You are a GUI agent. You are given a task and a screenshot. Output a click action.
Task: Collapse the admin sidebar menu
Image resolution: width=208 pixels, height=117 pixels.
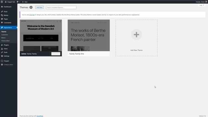pyautogui.click(x=8, y=65)
